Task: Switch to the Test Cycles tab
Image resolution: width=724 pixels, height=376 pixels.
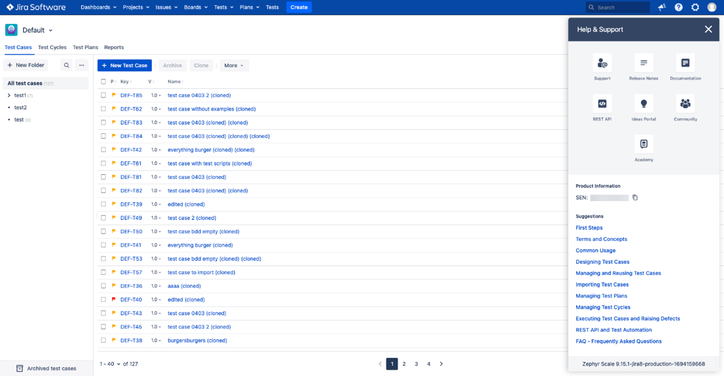Action: [52, 47]
